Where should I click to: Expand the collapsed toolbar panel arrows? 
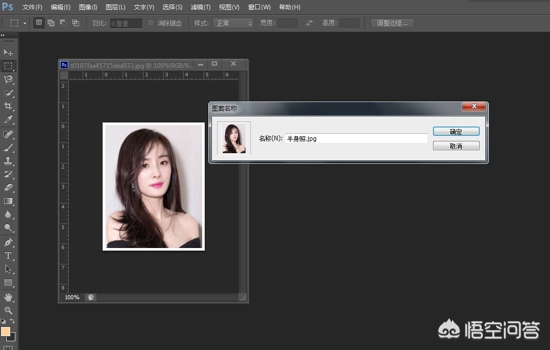click(x=3, y=36)
